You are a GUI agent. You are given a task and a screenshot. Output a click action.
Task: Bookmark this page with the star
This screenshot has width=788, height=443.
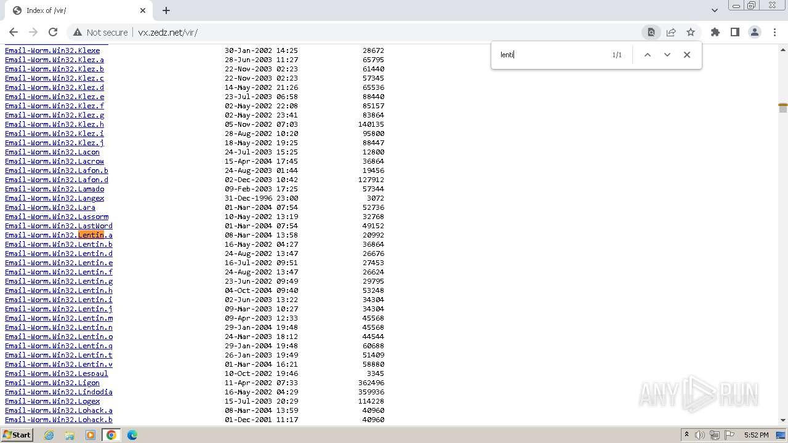tap(691, 33)
